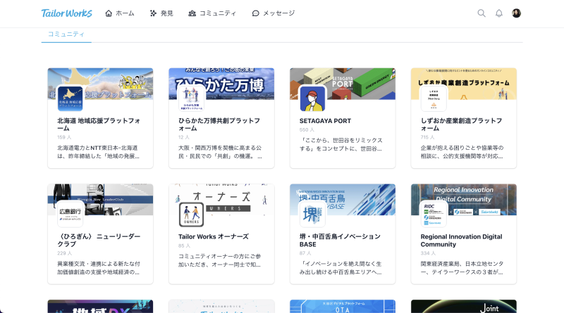Go to ホーム in the navigation
Image resolution: width=564 pixels, height=313 pixels.
[119, 13]
